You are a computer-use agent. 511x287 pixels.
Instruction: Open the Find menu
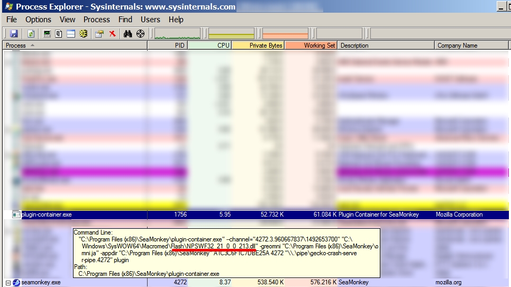[x=125, y=20]
